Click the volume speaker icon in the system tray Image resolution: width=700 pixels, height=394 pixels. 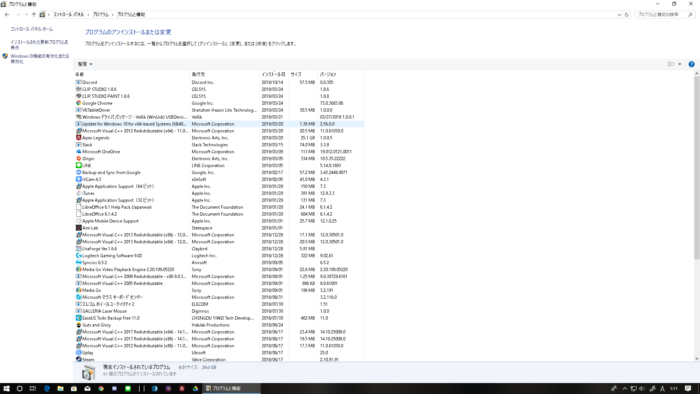[x=642, y=389]
